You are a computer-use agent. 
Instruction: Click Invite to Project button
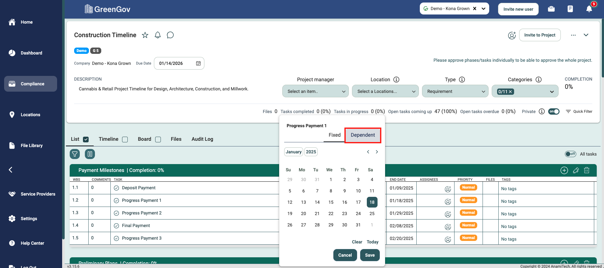pyautogui.click(x=540, y=35)
